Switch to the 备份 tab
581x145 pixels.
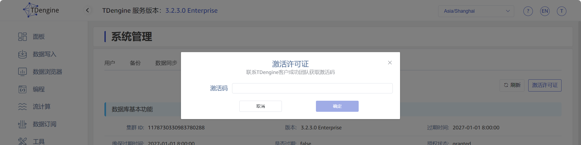135,63
